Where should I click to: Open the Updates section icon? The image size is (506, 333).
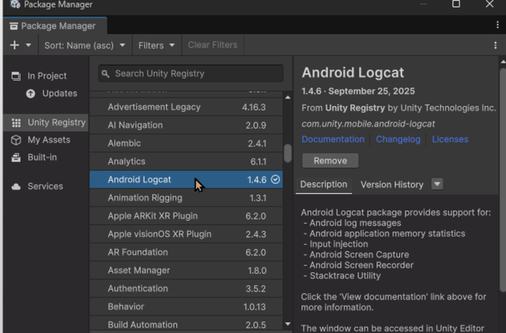[x=31, y=93]
